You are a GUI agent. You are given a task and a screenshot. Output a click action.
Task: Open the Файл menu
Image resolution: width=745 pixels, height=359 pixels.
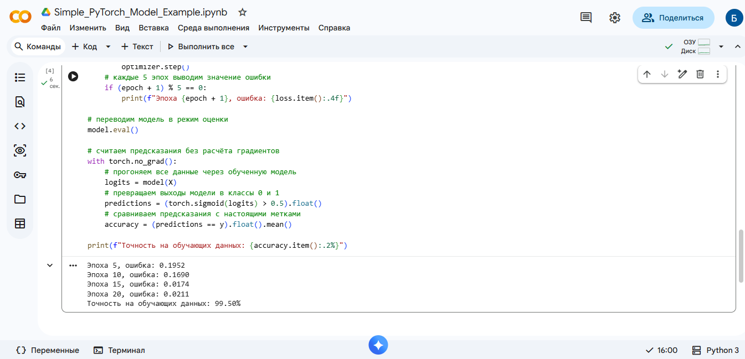pyautogui.click(x=51, y=28)
